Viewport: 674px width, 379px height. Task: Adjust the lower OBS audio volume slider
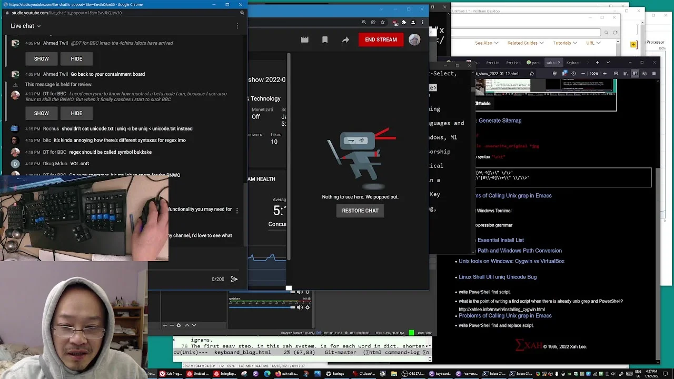[x=262, y=307]
